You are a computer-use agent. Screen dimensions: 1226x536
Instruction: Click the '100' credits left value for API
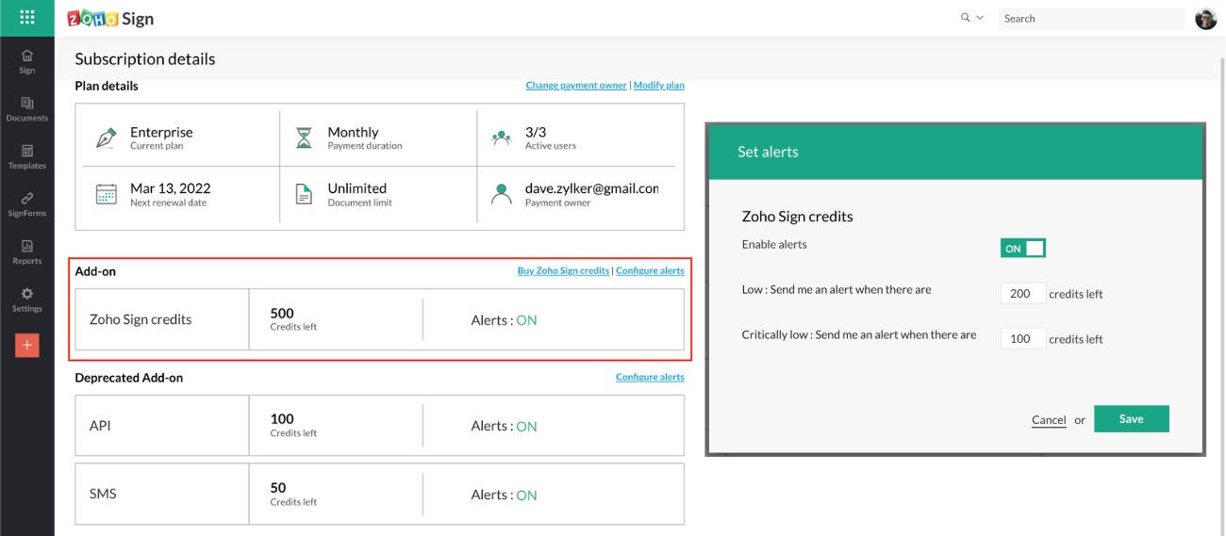point(282,419)
